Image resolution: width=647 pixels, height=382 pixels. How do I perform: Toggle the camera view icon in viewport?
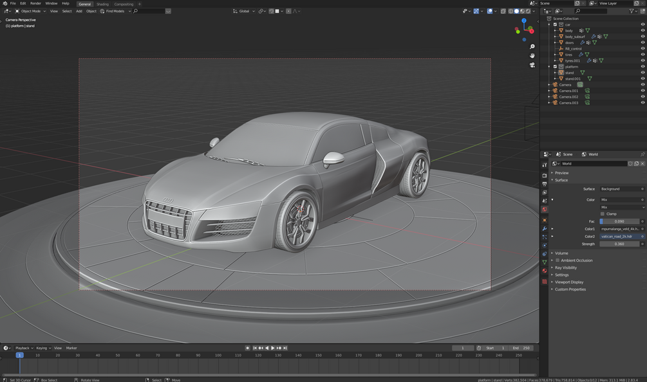point(532,65)
